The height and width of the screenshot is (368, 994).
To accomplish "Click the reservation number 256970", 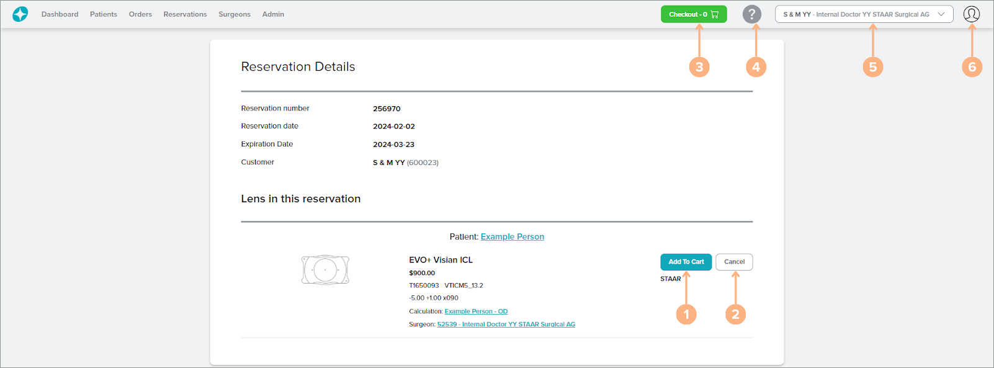I will (387, 109).
